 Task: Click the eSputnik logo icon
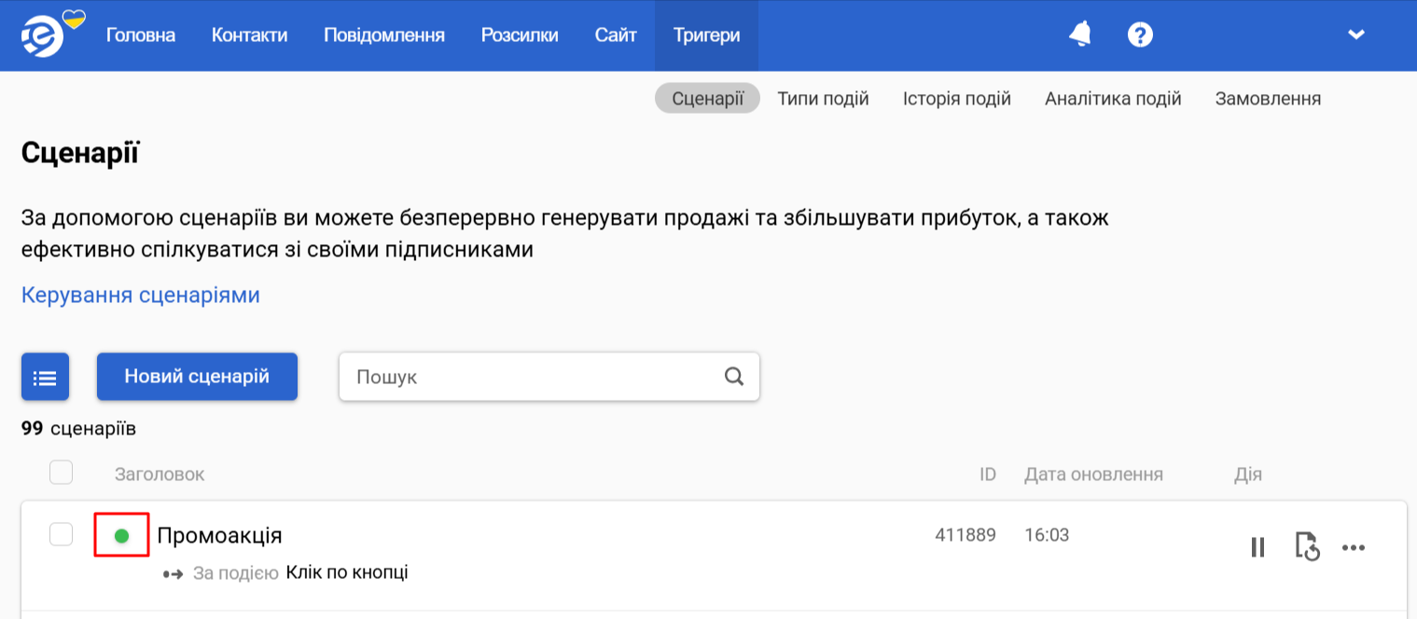tap(43, 35)
